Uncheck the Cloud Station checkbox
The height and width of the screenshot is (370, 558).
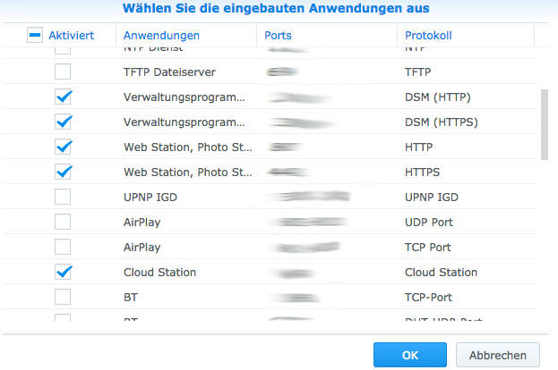pos(63,272)
